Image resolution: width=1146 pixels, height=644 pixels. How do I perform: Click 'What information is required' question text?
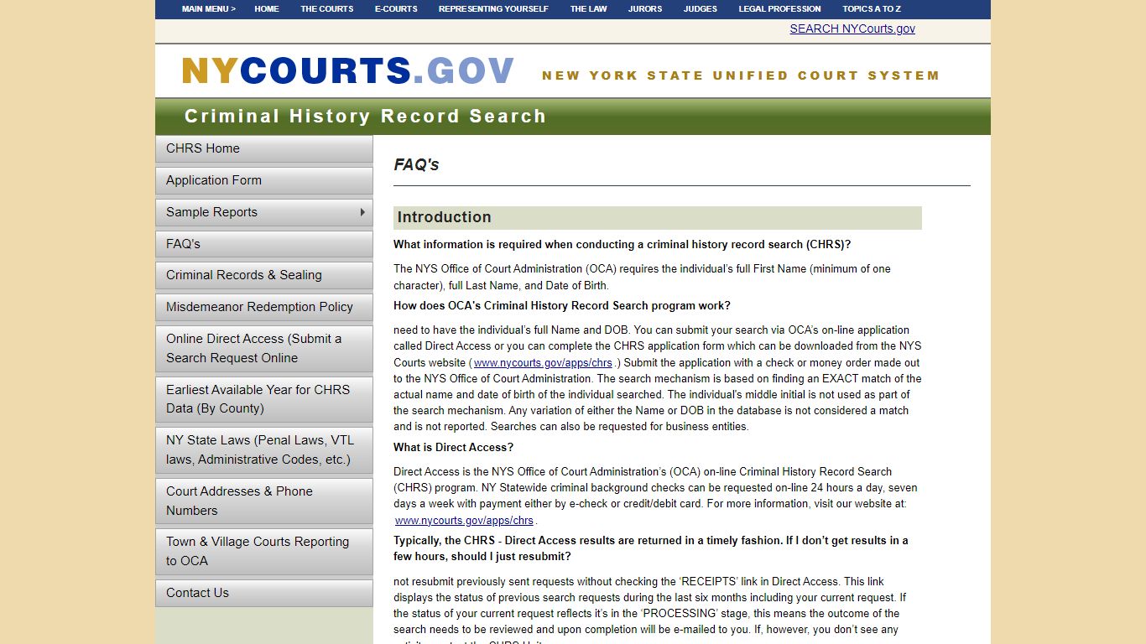coord(622,245)
